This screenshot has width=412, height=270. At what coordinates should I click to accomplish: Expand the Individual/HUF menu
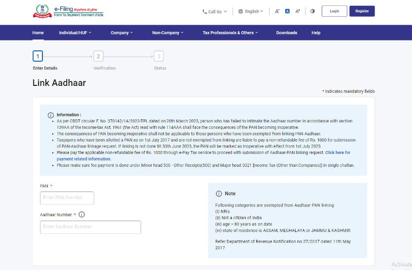click(x=75, y=33)
